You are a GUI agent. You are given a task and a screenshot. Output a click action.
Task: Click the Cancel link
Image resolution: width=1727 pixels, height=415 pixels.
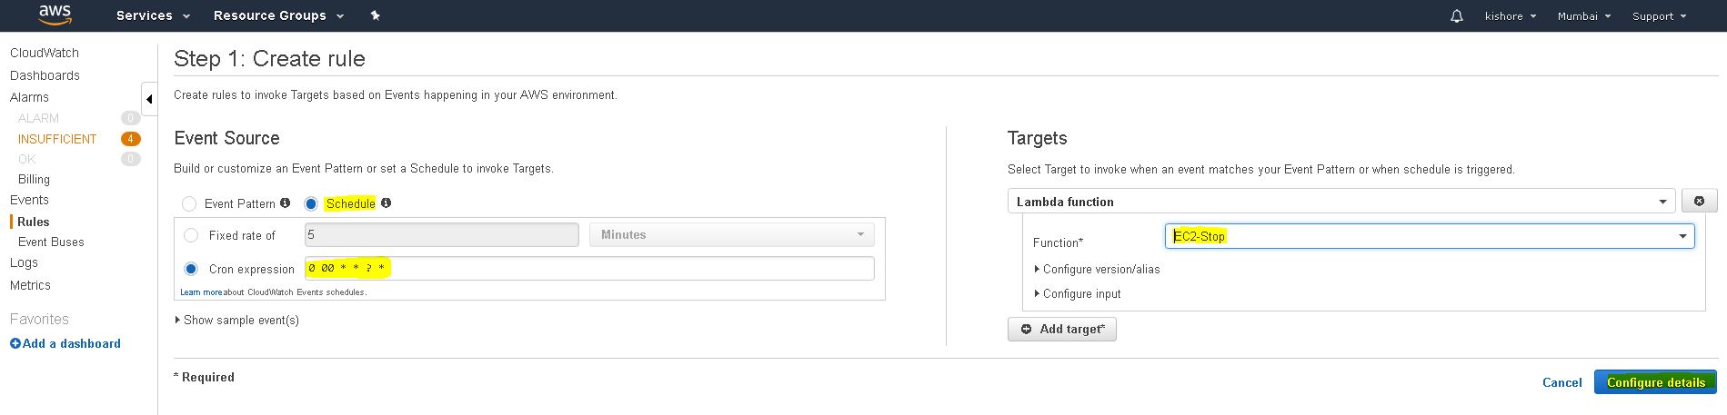coord(1561,382)
